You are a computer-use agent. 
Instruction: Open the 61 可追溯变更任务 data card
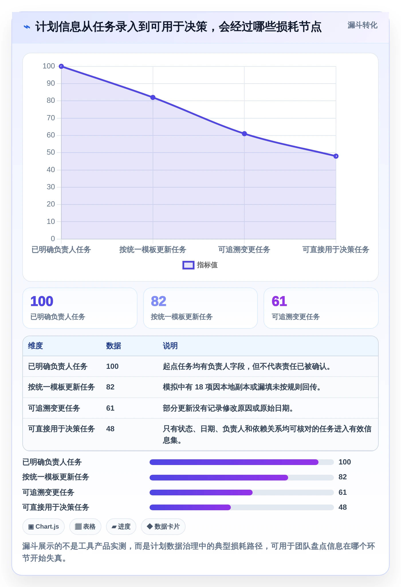(x=321, y=308)
